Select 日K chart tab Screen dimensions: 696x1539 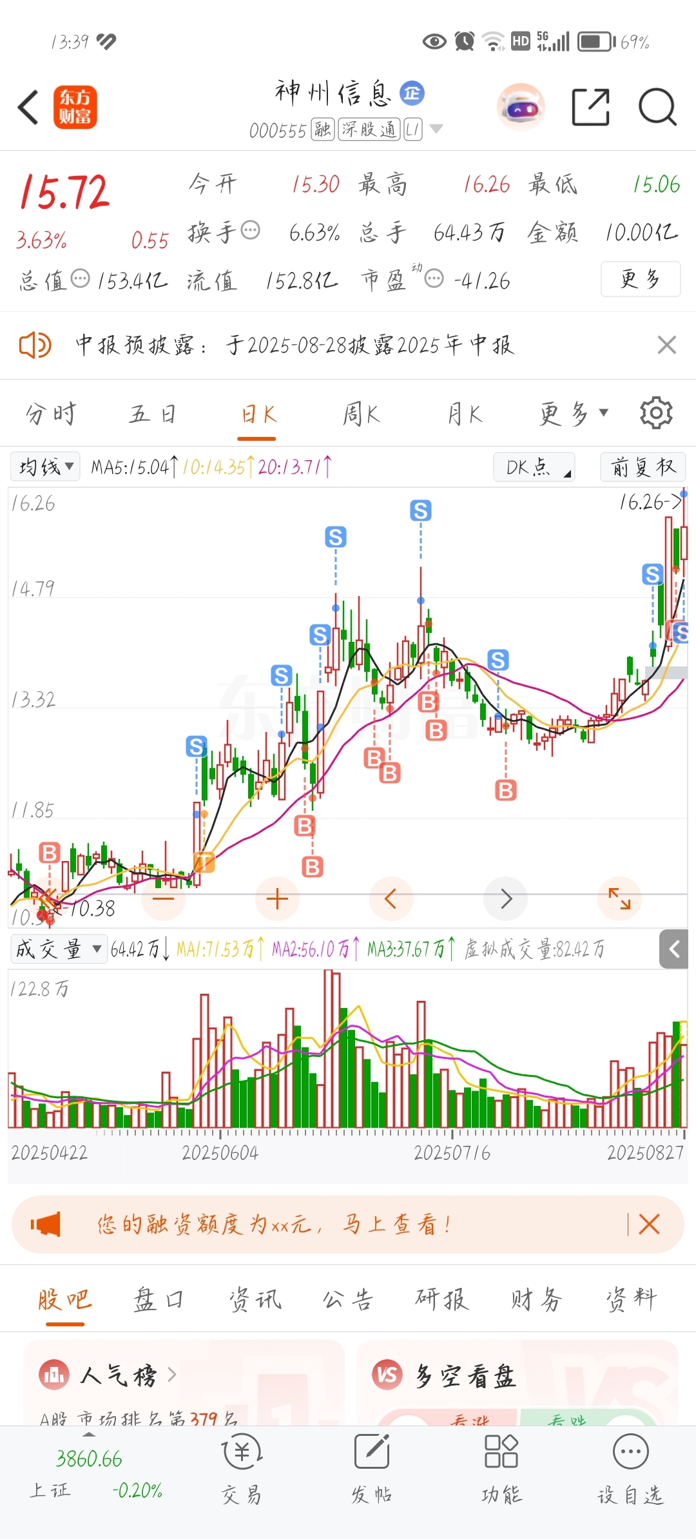click(x=258, y=413)
